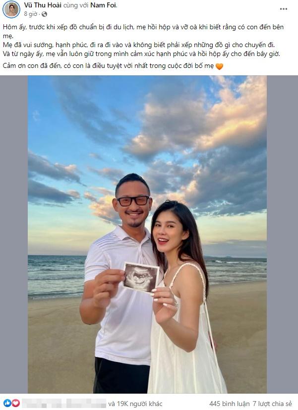Screen dimensions: 298x410
Task: Open the '7 lượt chia sẻ' shares list
Action: pyautogui.click(x=272, y=404)
